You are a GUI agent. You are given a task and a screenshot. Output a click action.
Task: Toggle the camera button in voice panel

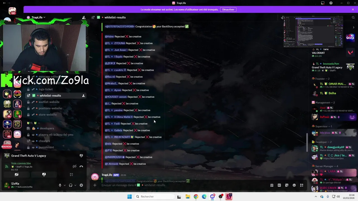pyautogui.click(x=17, y=174)
